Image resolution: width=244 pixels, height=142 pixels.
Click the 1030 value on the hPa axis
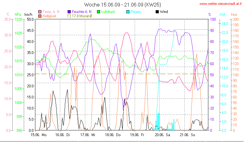18,19
